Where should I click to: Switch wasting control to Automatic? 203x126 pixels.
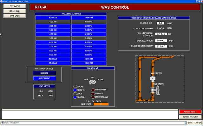click(x=44, y=78)
